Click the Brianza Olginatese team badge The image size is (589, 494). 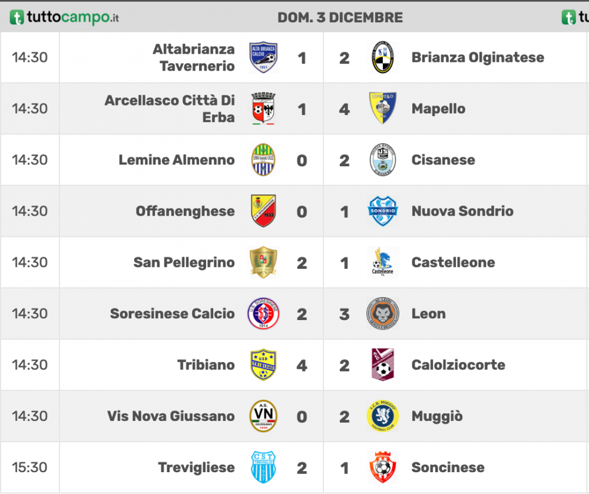(x=382, y=57)
